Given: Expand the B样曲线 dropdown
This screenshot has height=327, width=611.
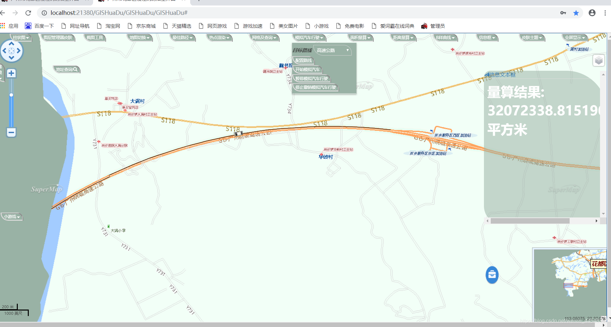Looking at the screenshot, I should point(445,38).
